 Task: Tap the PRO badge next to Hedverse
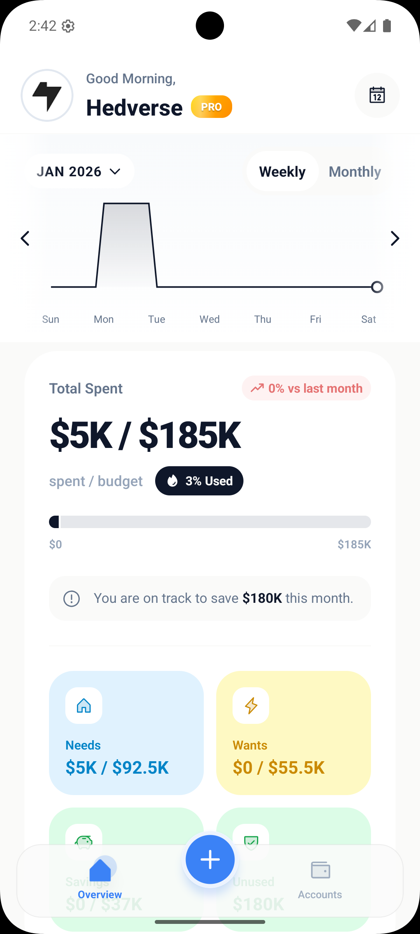(211, 106)
